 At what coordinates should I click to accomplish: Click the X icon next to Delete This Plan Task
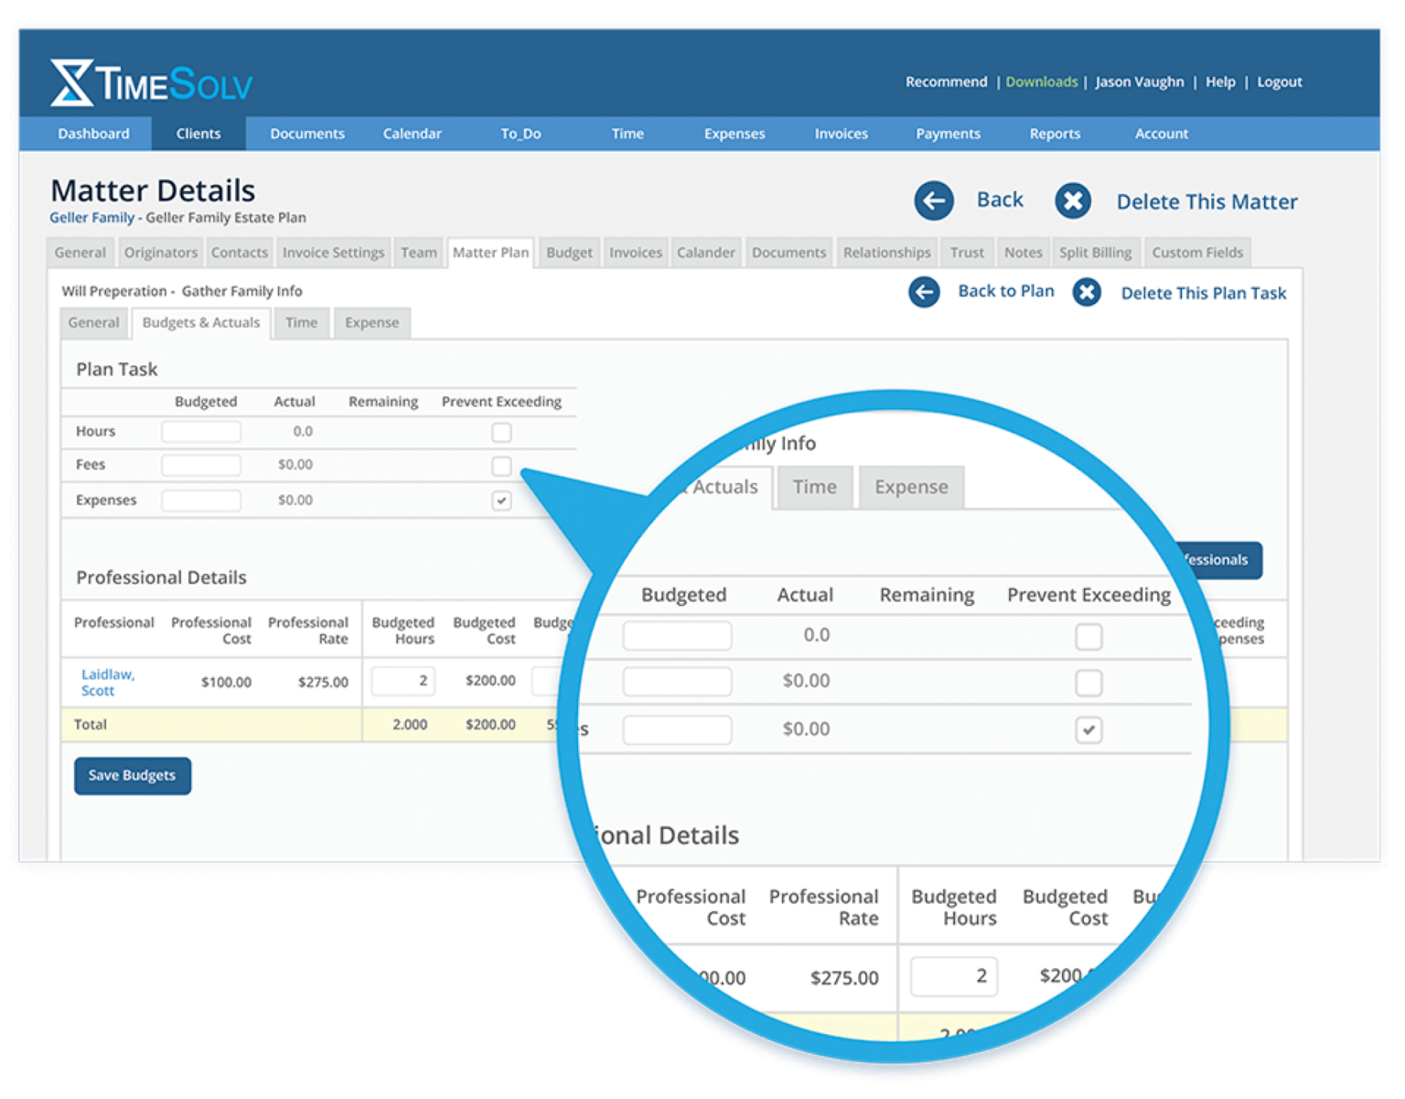pos(1087,292)
